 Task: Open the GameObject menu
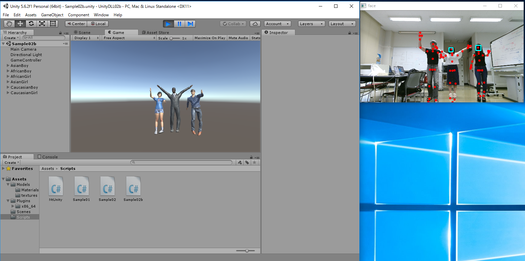pyautogui.click(x=52, y=15)
